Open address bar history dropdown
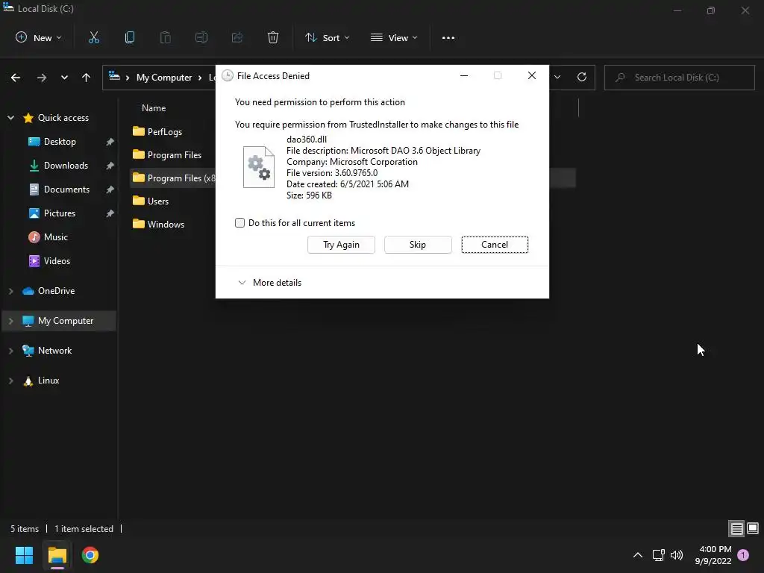 (557, 77)
